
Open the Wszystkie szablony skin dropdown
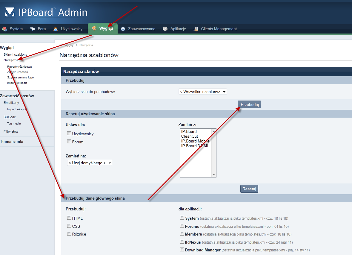point(202,92)
